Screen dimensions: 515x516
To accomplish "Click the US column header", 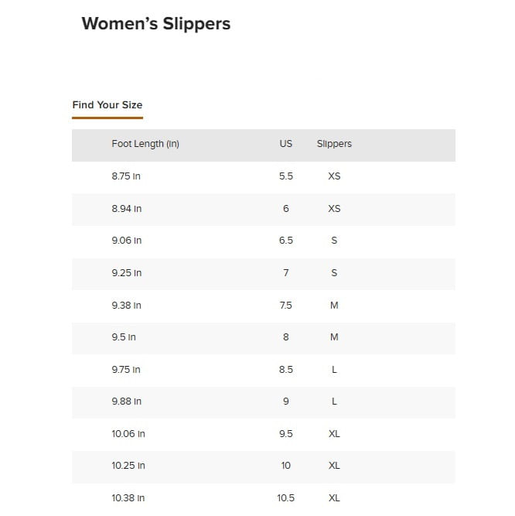I will click(x=286, y=144).
